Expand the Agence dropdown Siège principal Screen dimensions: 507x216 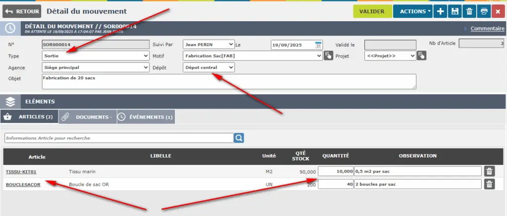(95, 67)
